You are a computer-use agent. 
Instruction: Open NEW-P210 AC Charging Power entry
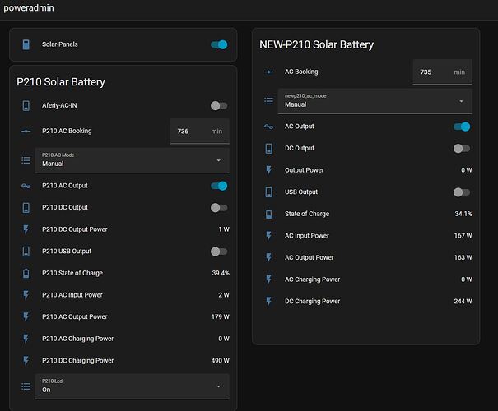(365, 279)
